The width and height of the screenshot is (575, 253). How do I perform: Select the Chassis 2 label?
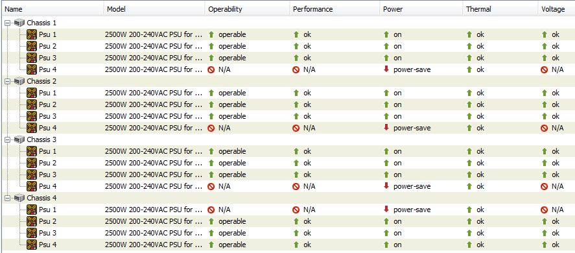point(41,81)
